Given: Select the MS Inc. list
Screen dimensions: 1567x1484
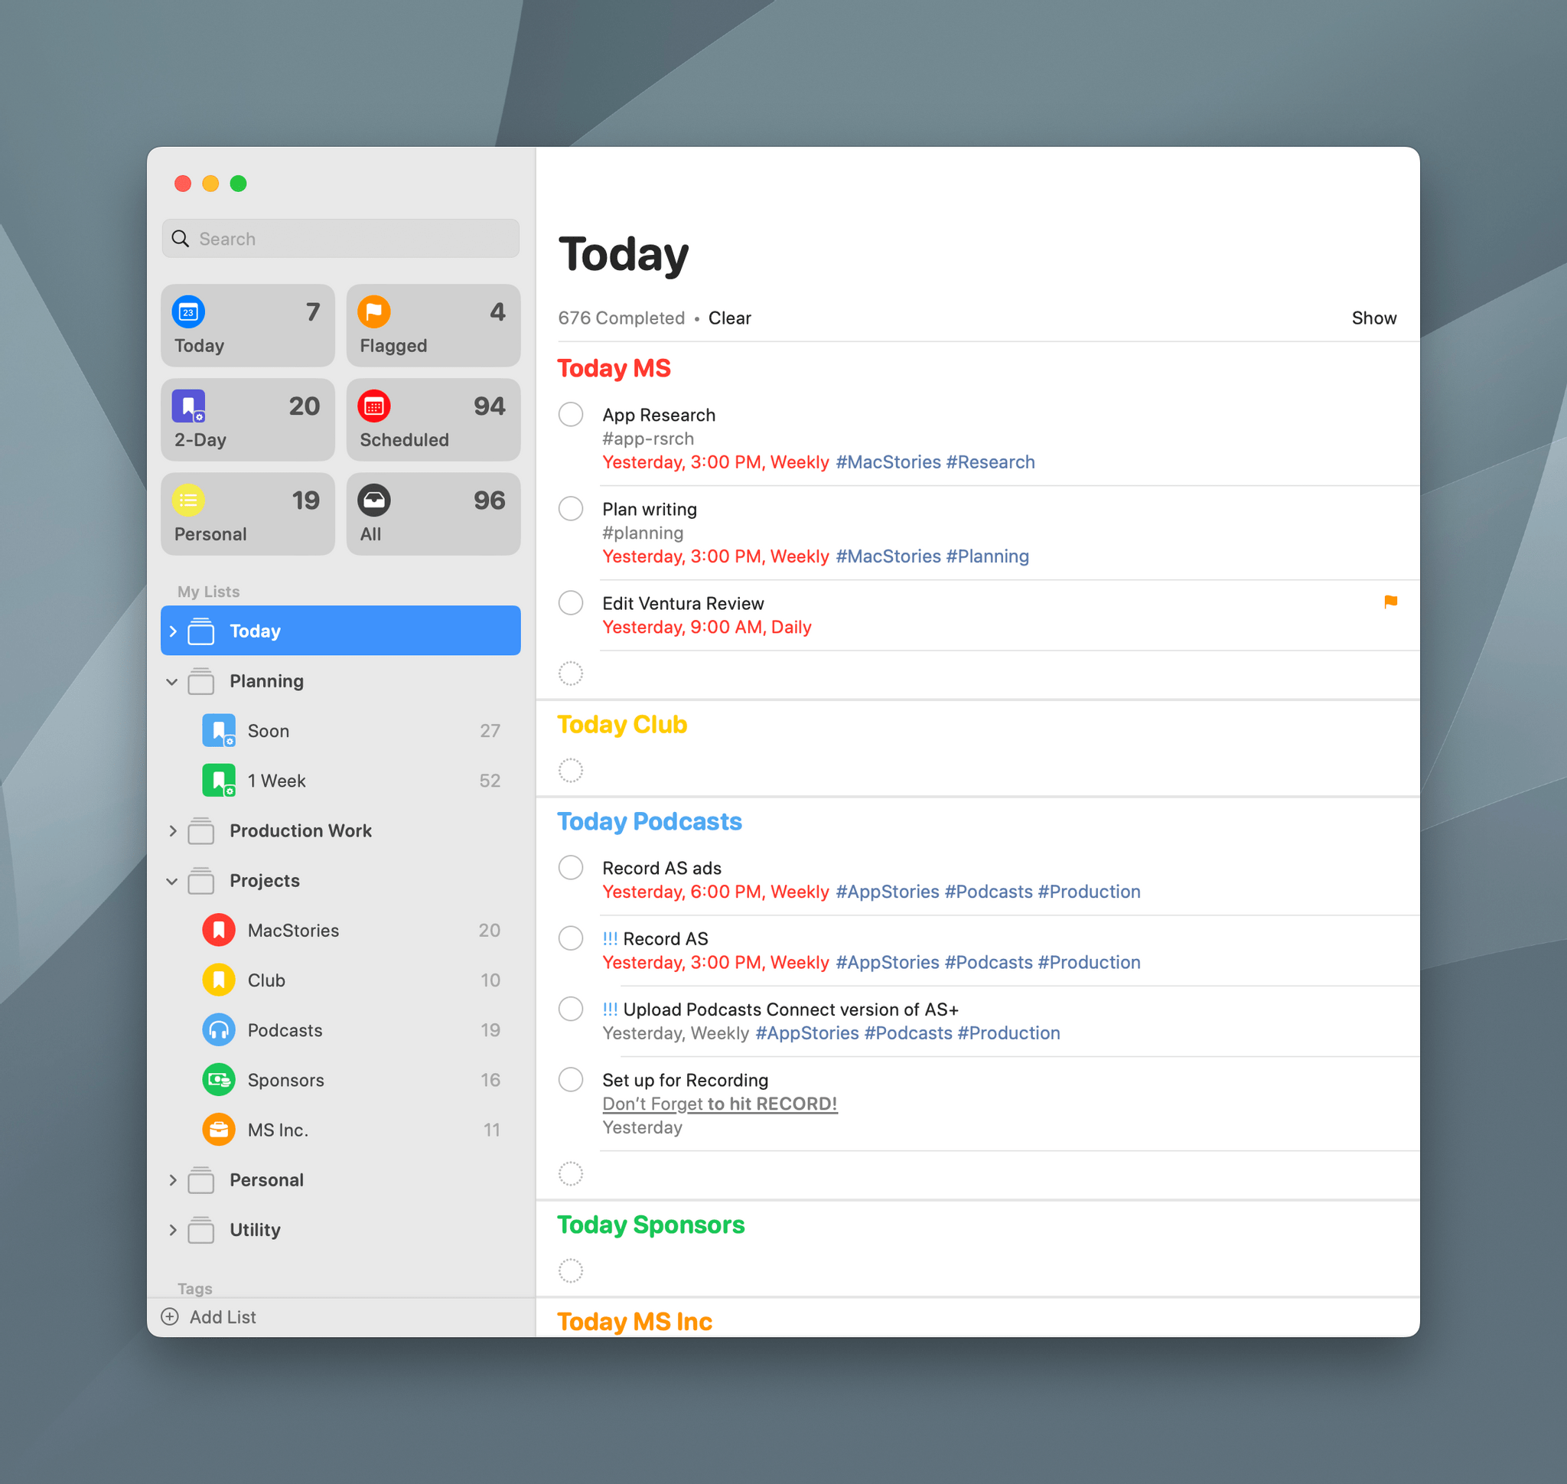Looking at the screenshot, I should 340,1129.
